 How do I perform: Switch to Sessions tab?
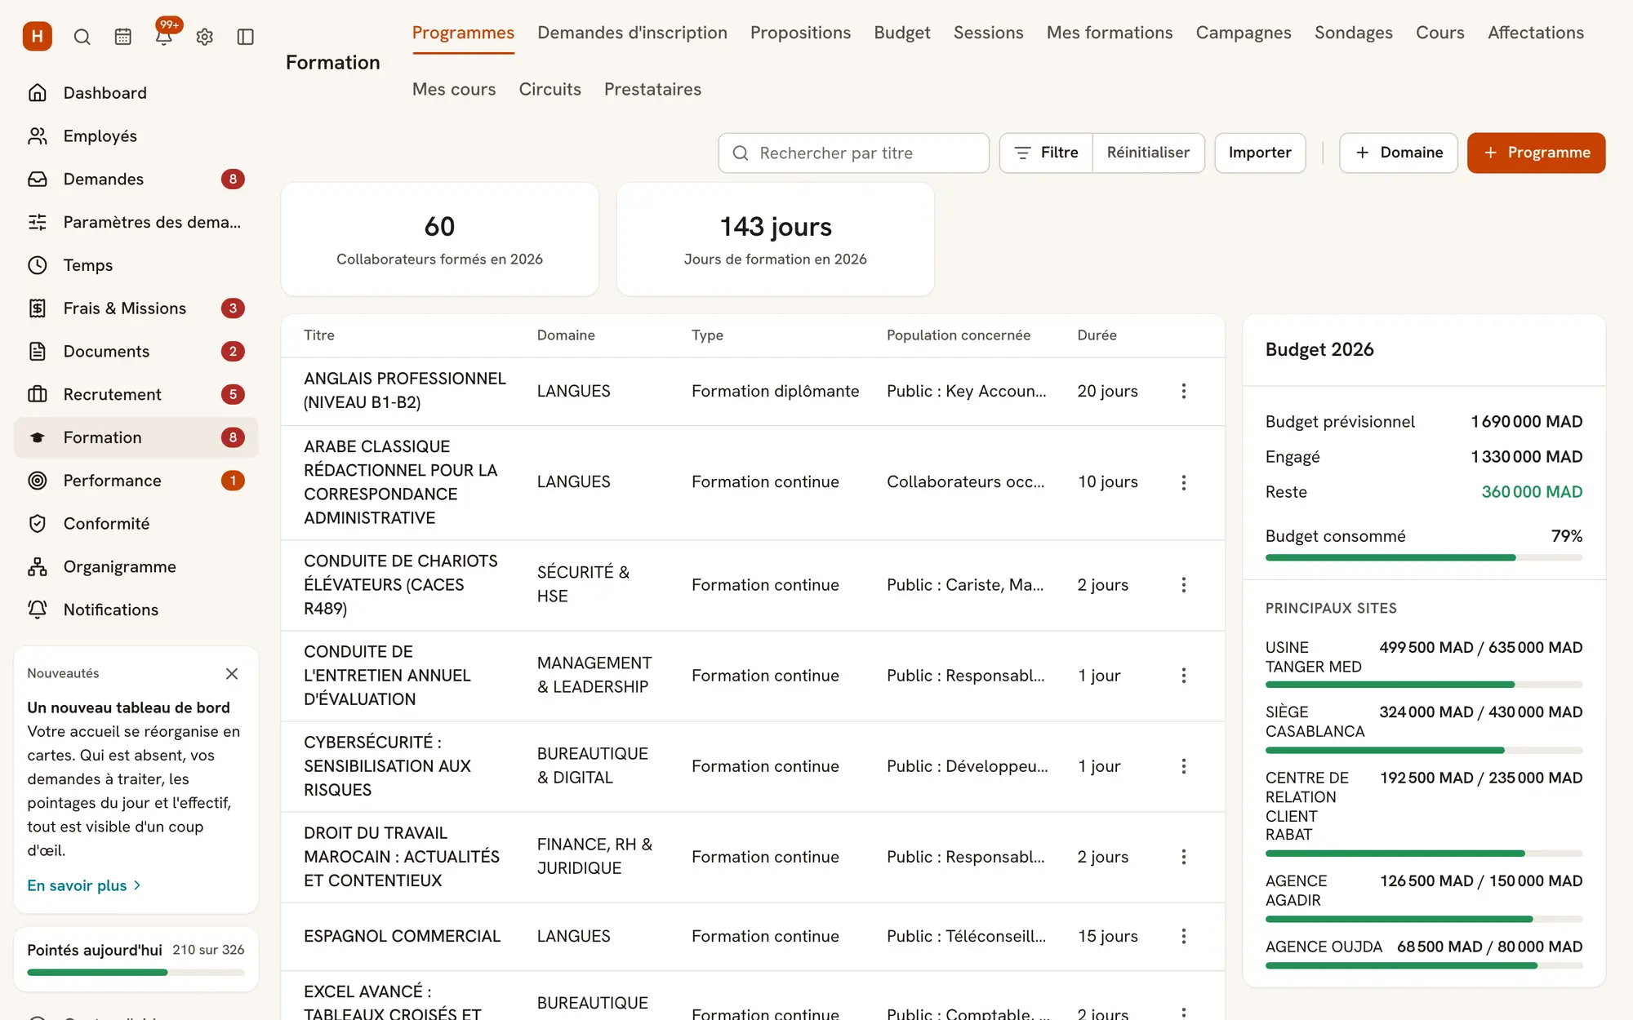[x=988, y=33]
